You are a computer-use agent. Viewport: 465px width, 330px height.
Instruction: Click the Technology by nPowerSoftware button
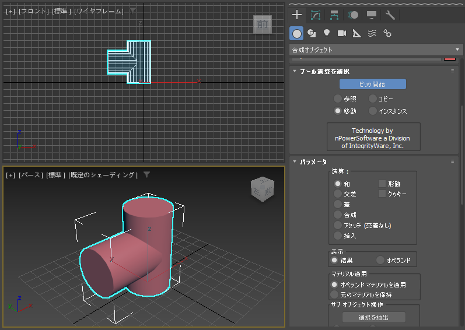373,137
